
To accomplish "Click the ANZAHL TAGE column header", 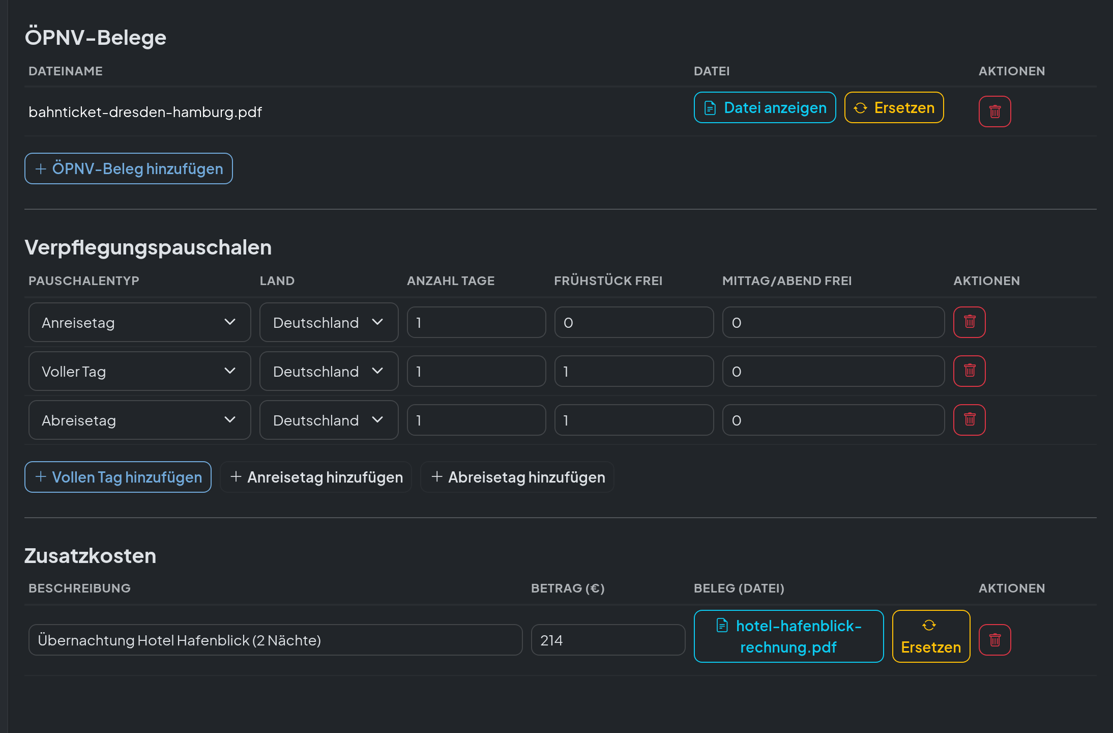I will (451, 280).
